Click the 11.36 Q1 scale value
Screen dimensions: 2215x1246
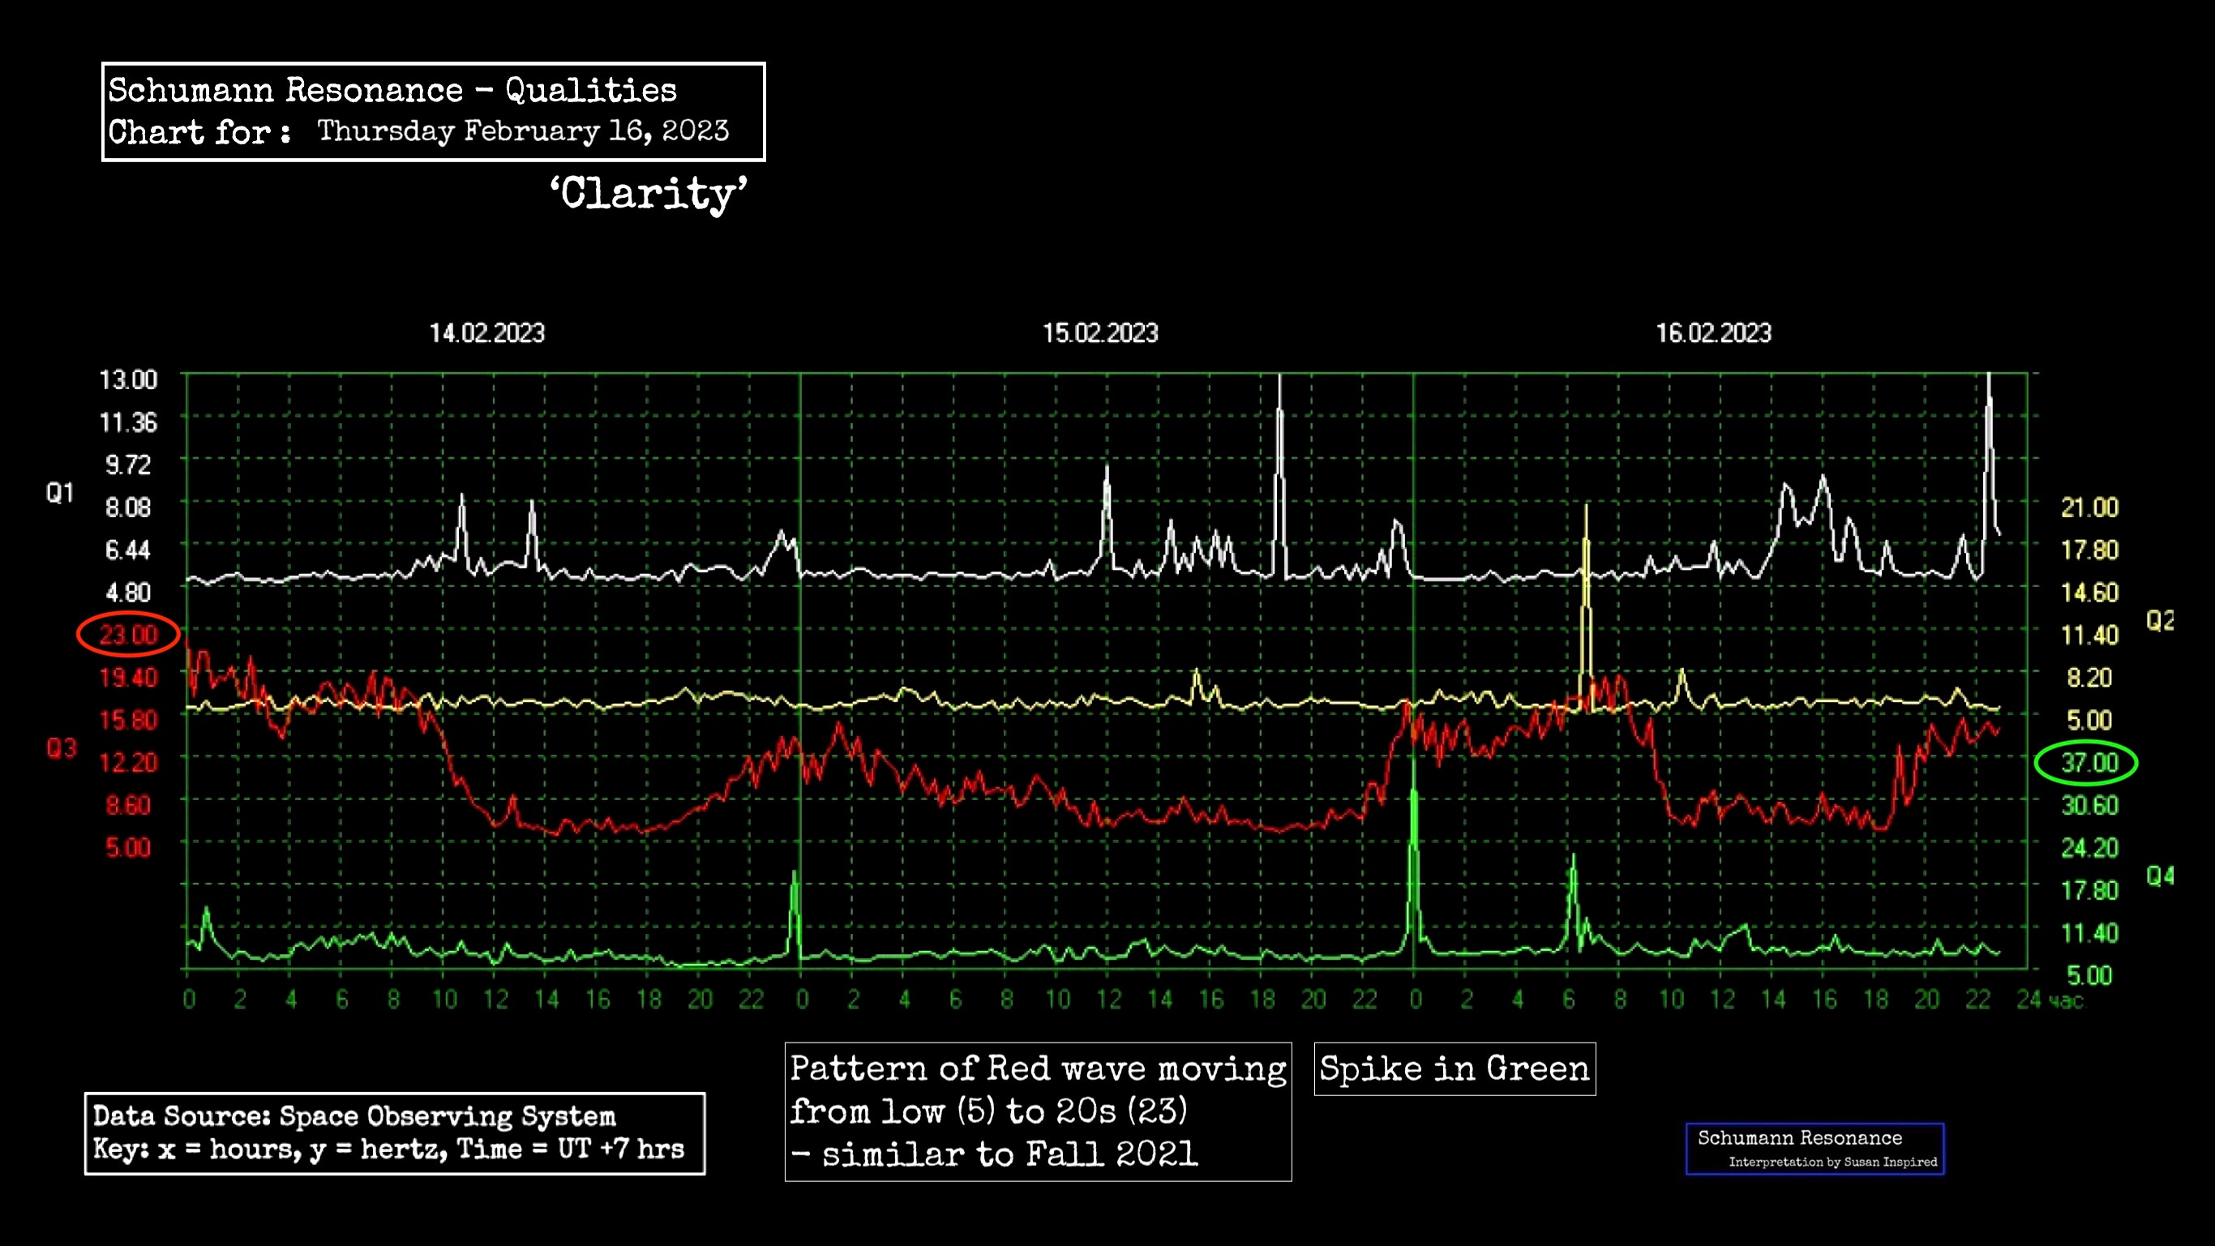[128, 422]
